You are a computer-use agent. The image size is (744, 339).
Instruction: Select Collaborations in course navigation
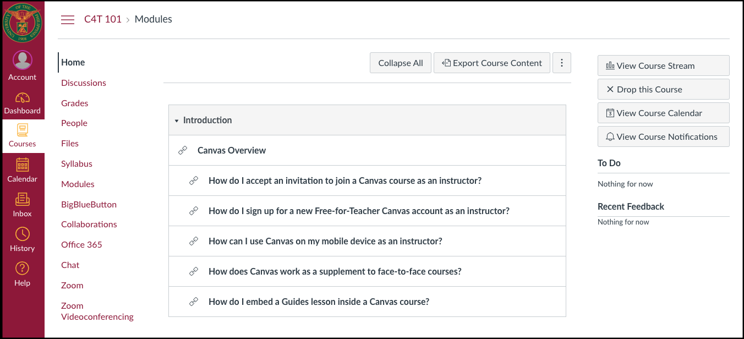89,224
